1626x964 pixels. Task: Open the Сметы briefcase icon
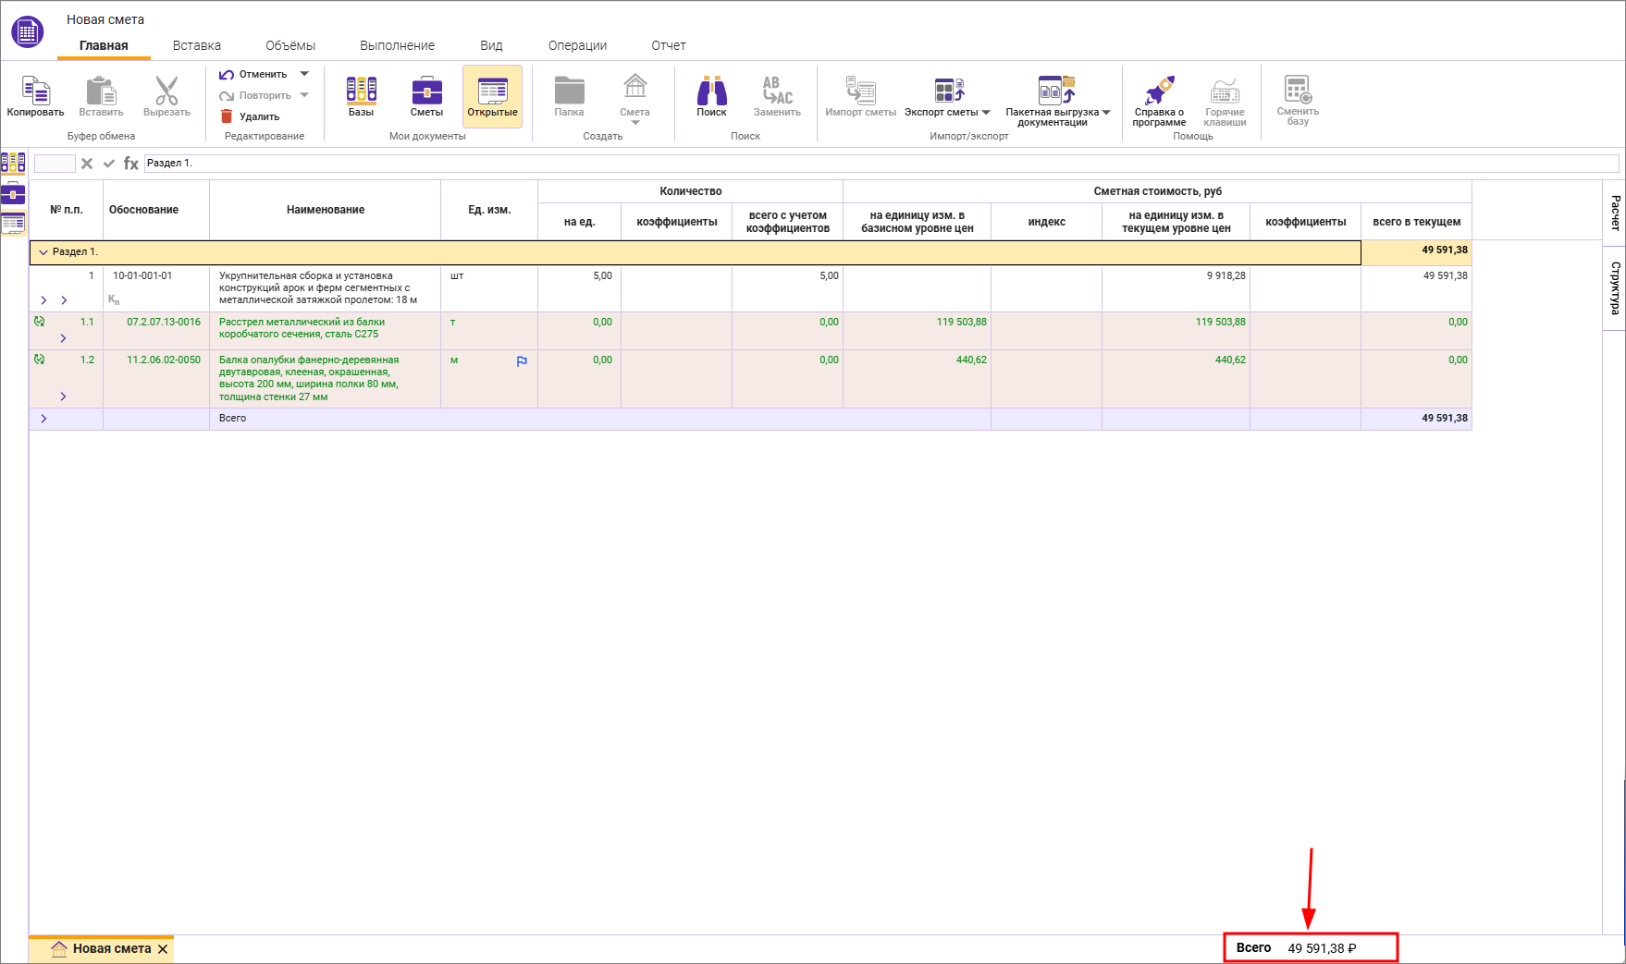click(426, 91)
